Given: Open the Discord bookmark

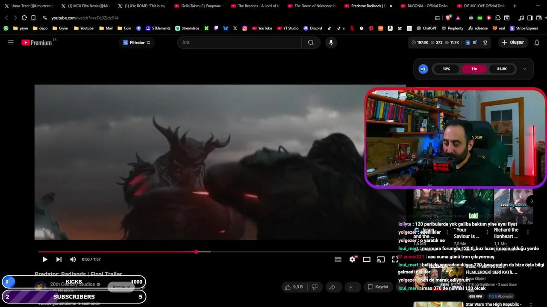Looking at the screenshot, I should point(313,28).
